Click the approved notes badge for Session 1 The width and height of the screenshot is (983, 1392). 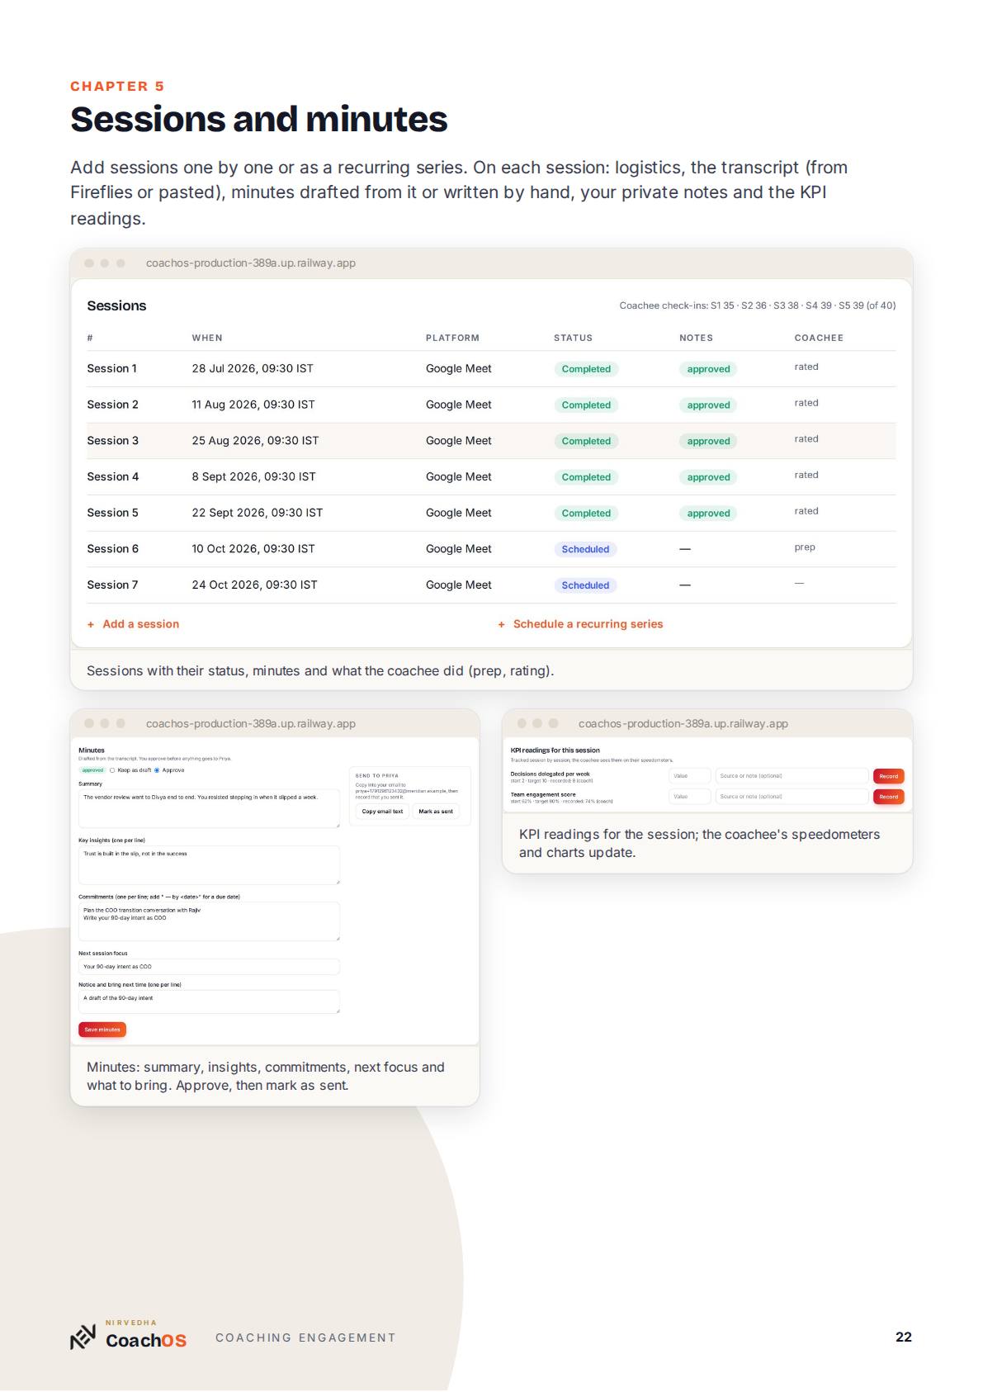708,369
